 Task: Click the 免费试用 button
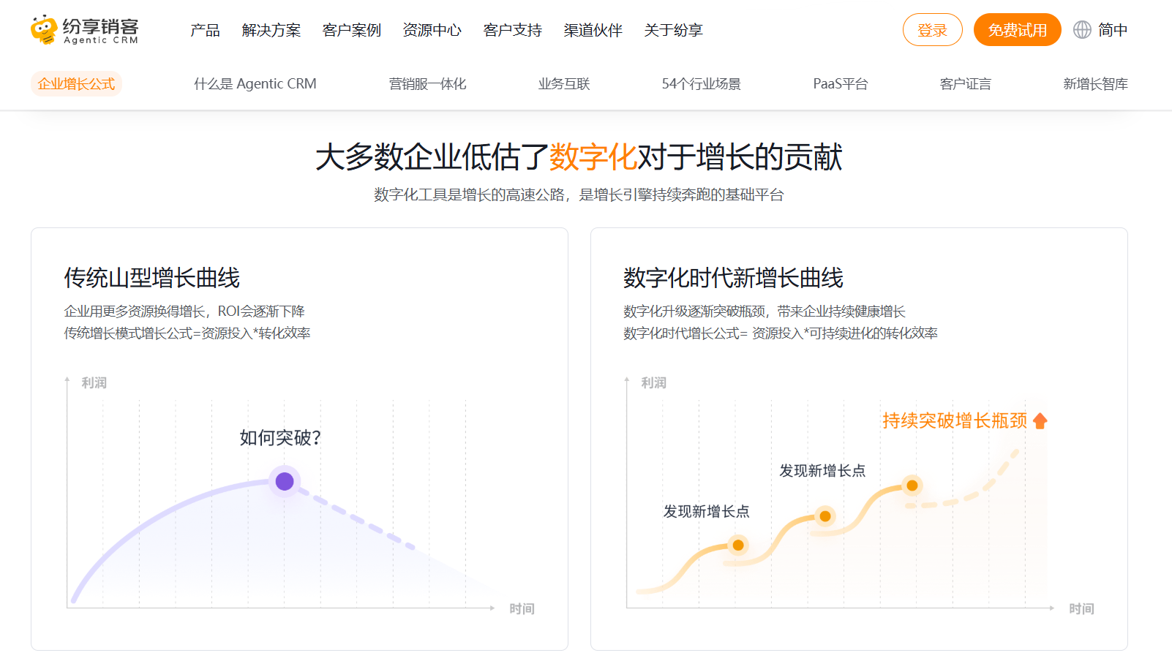click(x=1017, y=30)
